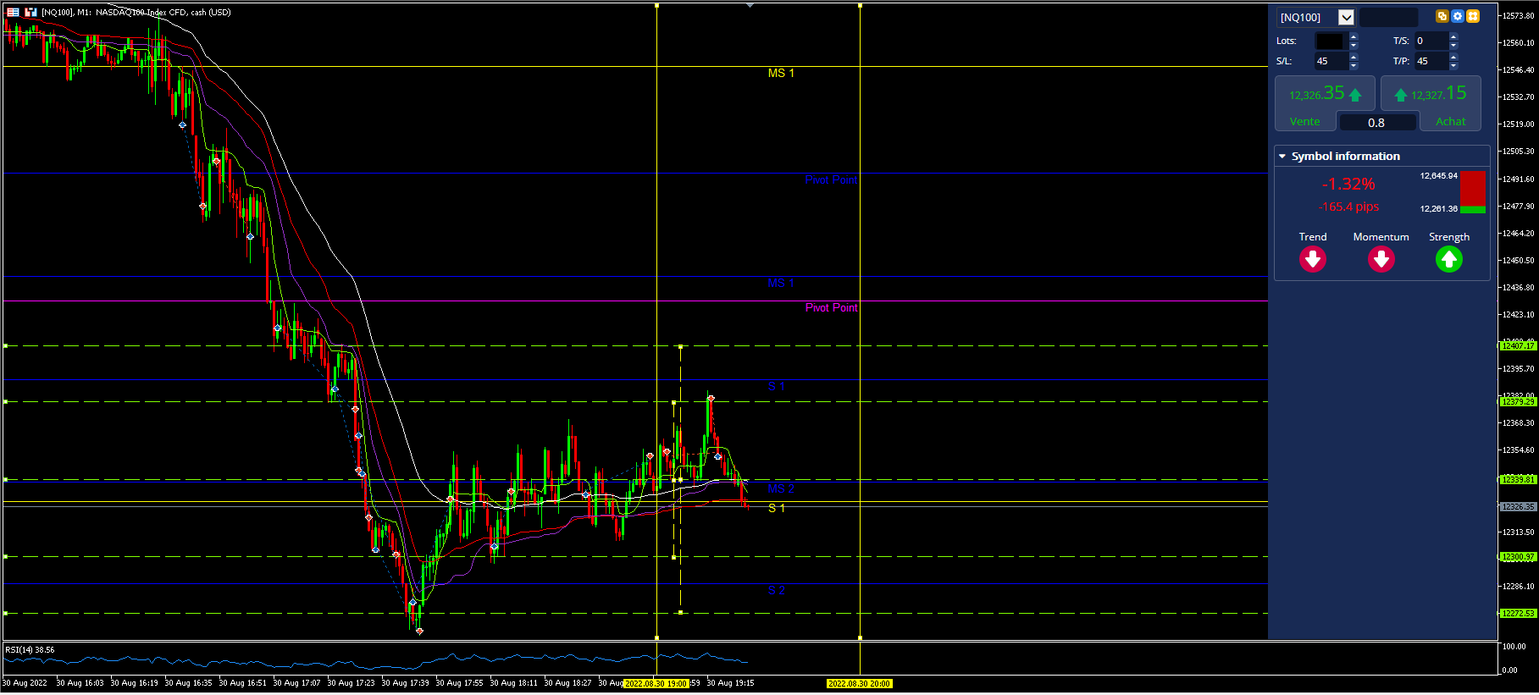Screen dimensions: 1539x695
Task: Click the depth of market icon in chart corner
Action: point(13,12)
